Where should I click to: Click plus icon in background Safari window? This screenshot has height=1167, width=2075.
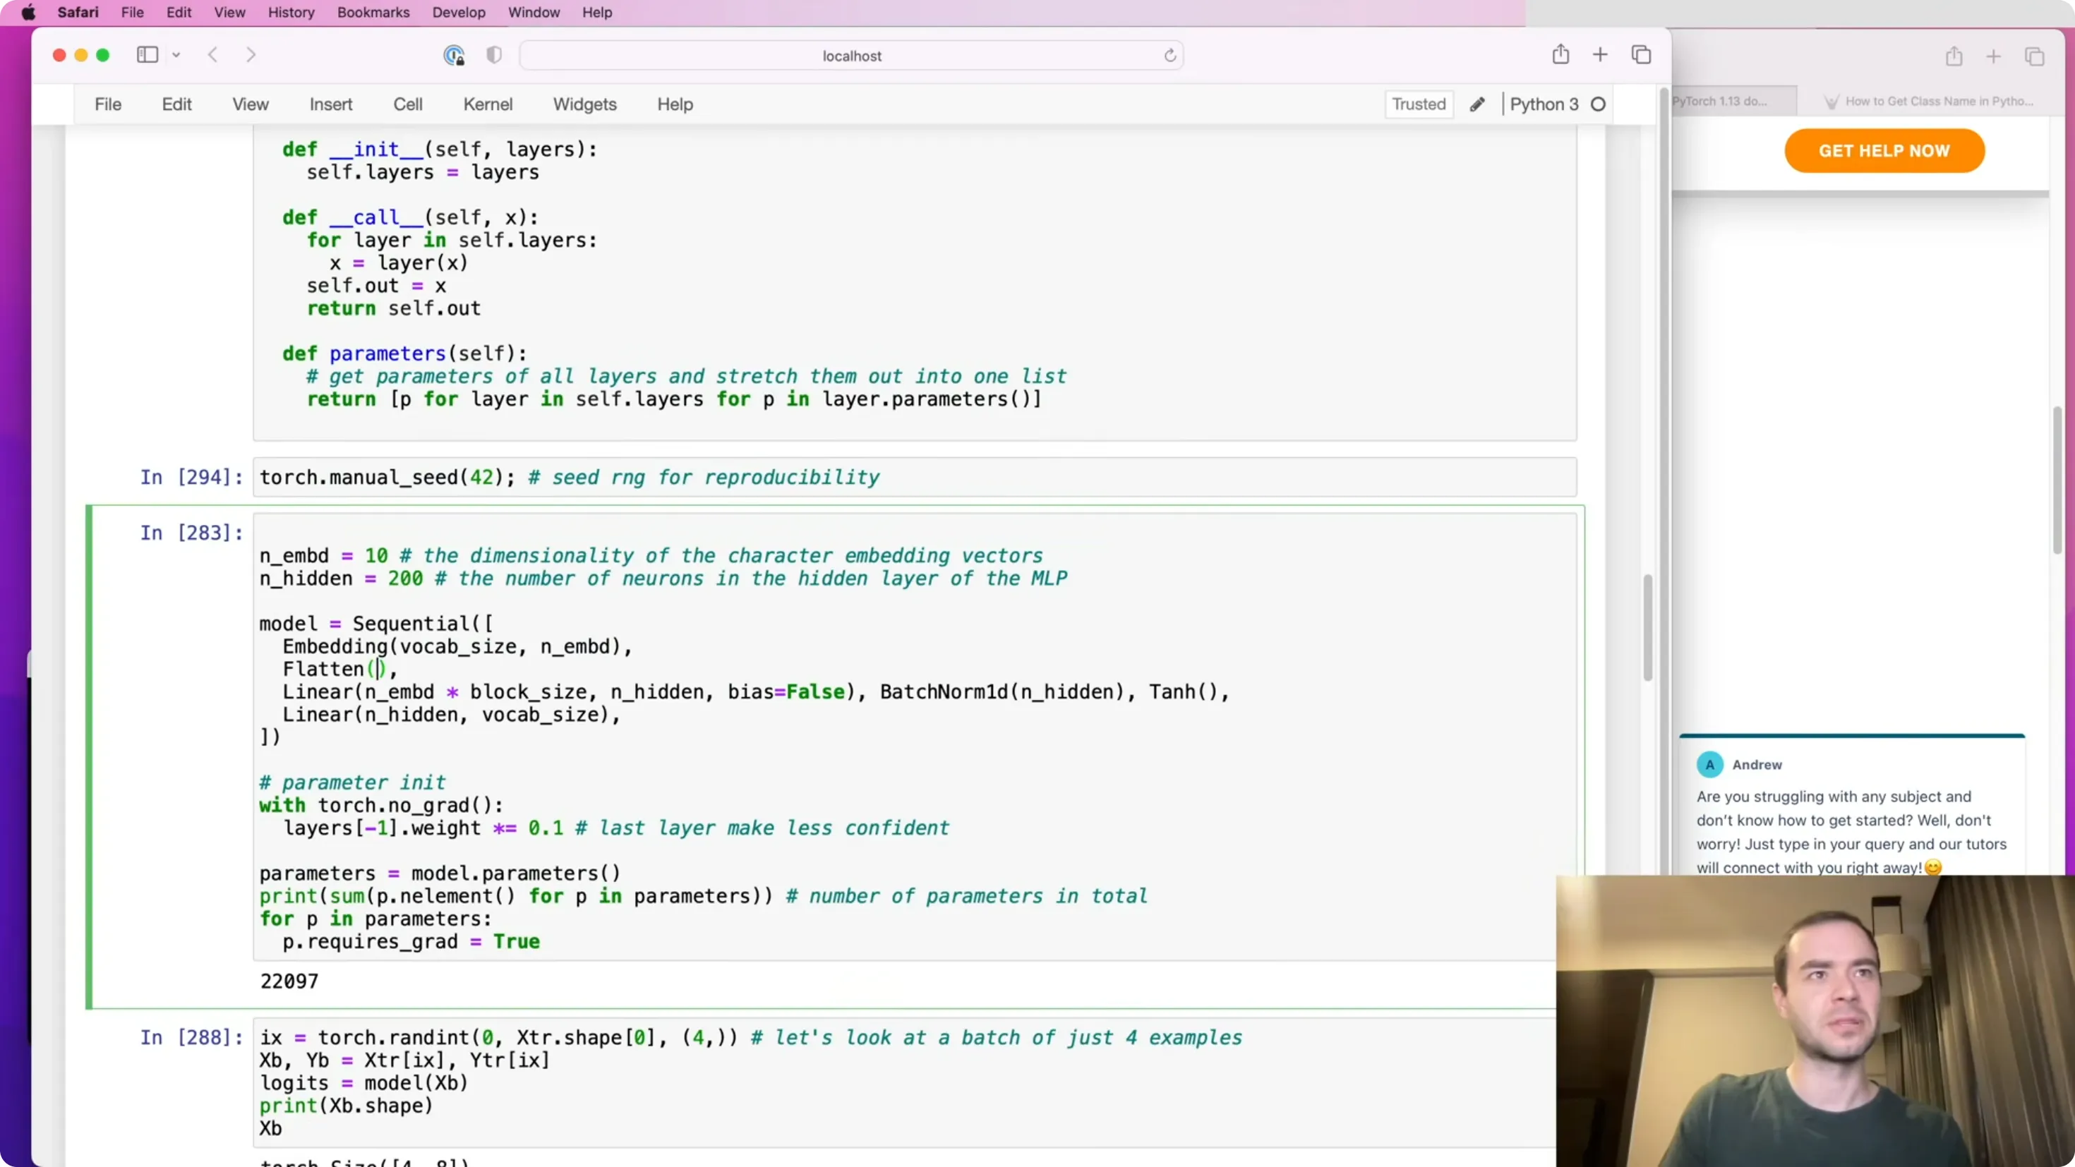coord(1993,56)
